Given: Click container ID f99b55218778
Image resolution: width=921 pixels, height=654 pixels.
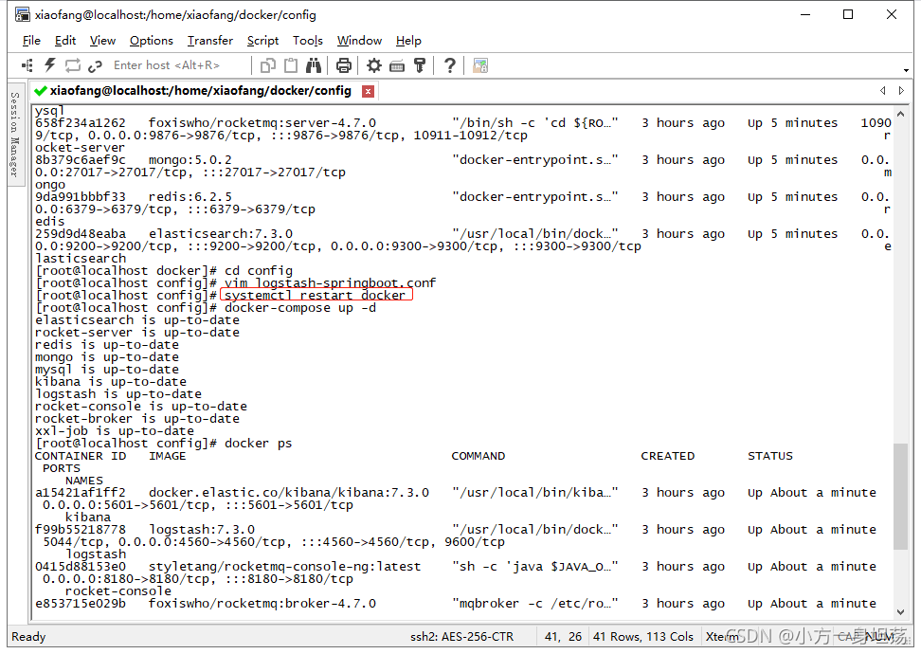Looking at the screenshot, I should coord(81,530).
